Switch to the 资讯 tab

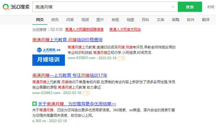tap(55, 20)
